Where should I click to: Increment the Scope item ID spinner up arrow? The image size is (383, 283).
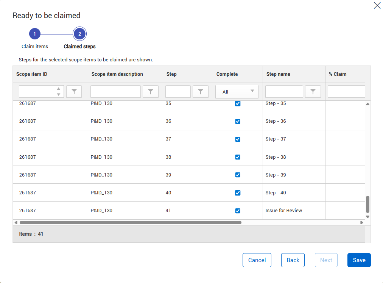[x=58, y=89]
